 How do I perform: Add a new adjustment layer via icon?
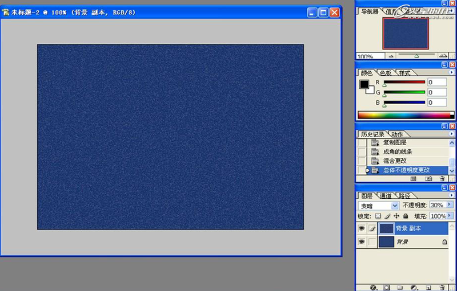pos(414,288)
